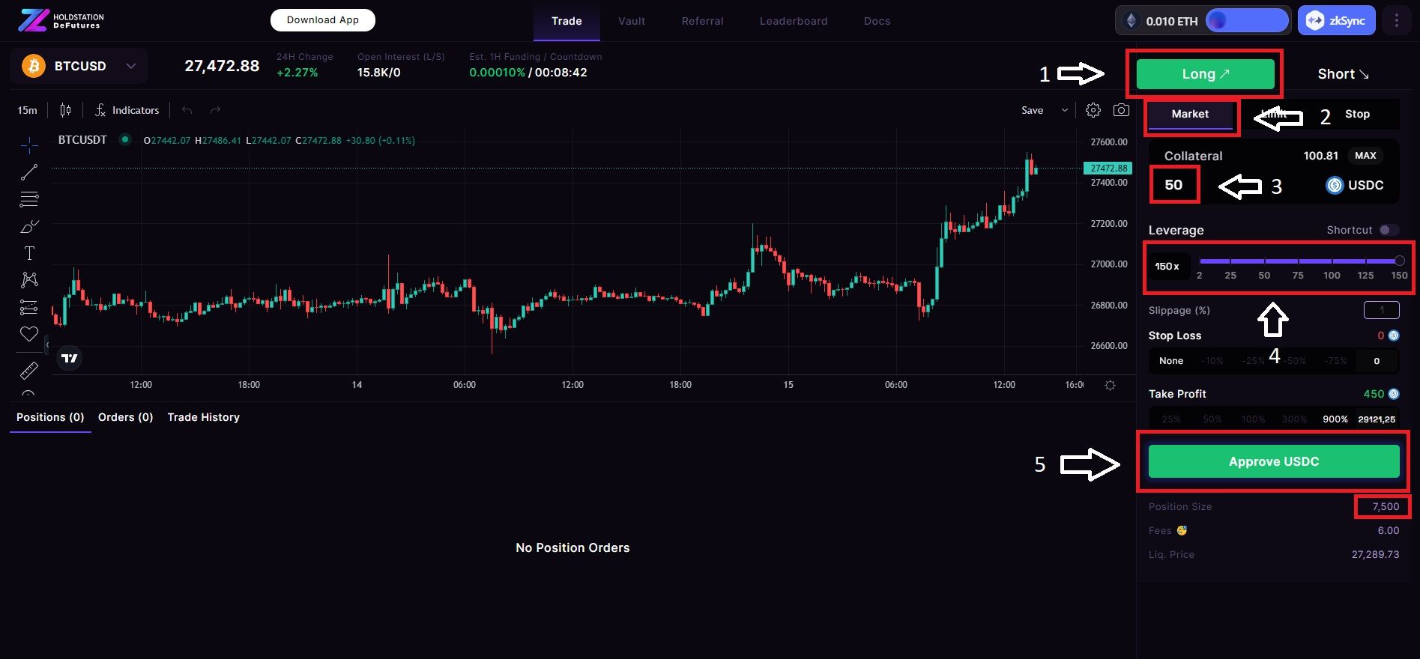The image size is (1420, 659).
Task: Open the Leaderboard tab
Action: click(794, 21)
